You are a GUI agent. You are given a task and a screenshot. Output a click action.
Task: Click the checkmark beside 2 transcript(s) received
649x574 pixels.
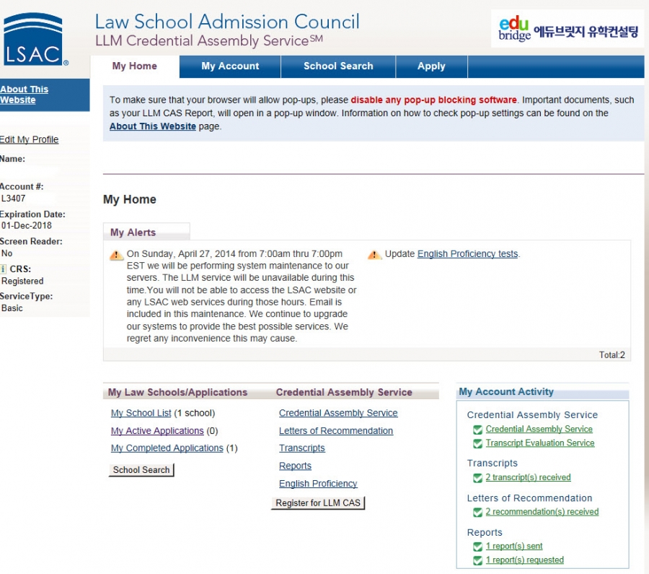tap(478, 477)
